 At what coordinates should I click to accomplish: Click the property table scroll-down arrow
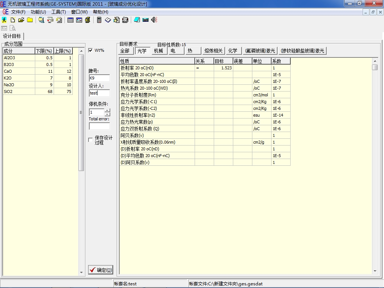click(375, 271)
